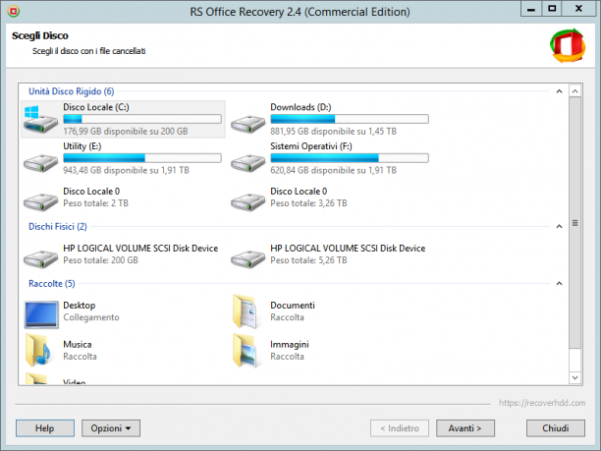Click the scrollbar down arrow
The width and height of the screenshot is (601, 451).
(x=574, y=377)
